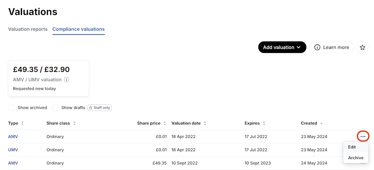Screen dimensions: 374x170
Task: Toggle the Show drafts checkbox
Action: [56, 108]
